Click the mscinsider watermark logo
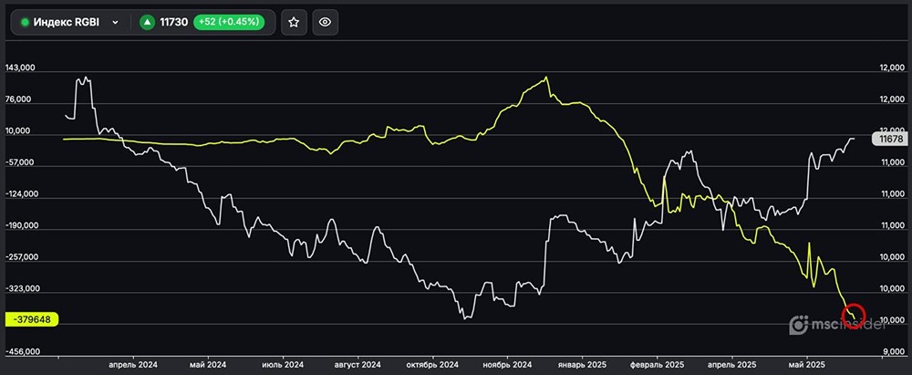Viewport: 912px width, 375px height. (x=834, y=323)
